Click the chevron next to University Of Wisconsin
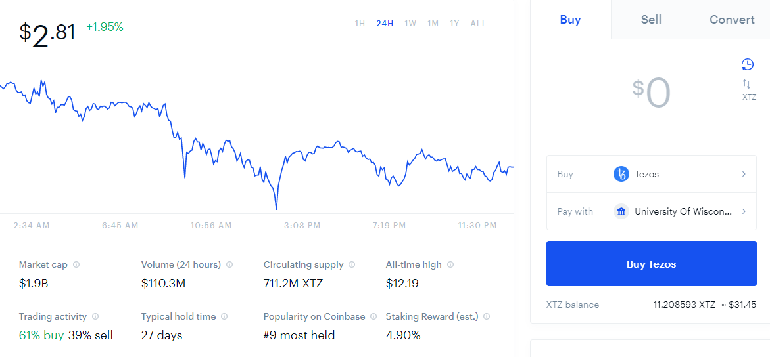This screenshot has height=357, width=770. (x=744, y=211)
